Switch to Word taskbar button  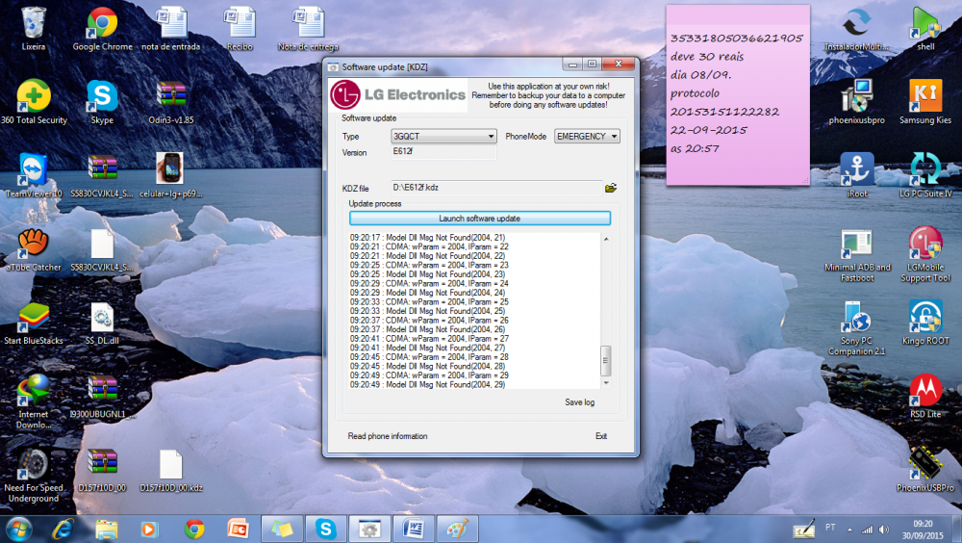pos(414,529)
